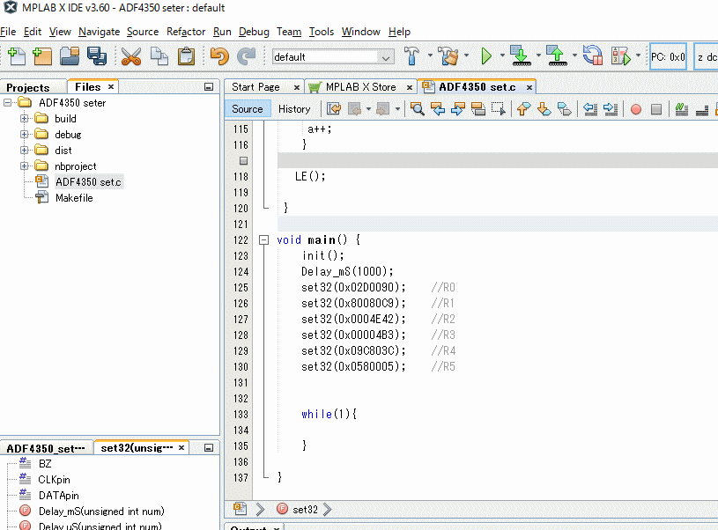Find previous occurrence in the editor
Screen dimensions: 718x530
(x=438, y=109)
